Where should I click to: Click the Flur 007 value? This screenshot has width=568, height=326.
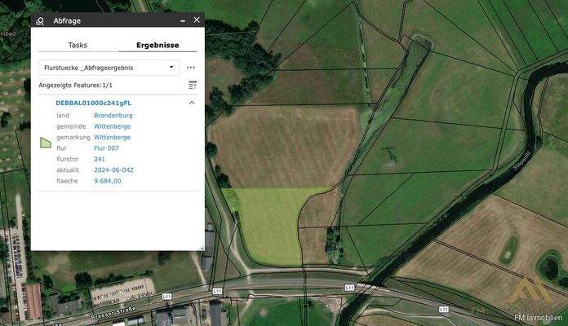point(106,148)
